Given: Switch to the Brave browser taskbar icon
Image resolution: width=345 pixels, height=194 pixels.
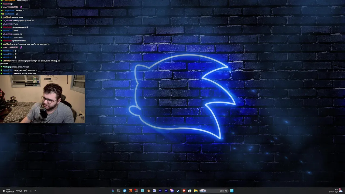Looking at the screenshot, I should [184, 191].
